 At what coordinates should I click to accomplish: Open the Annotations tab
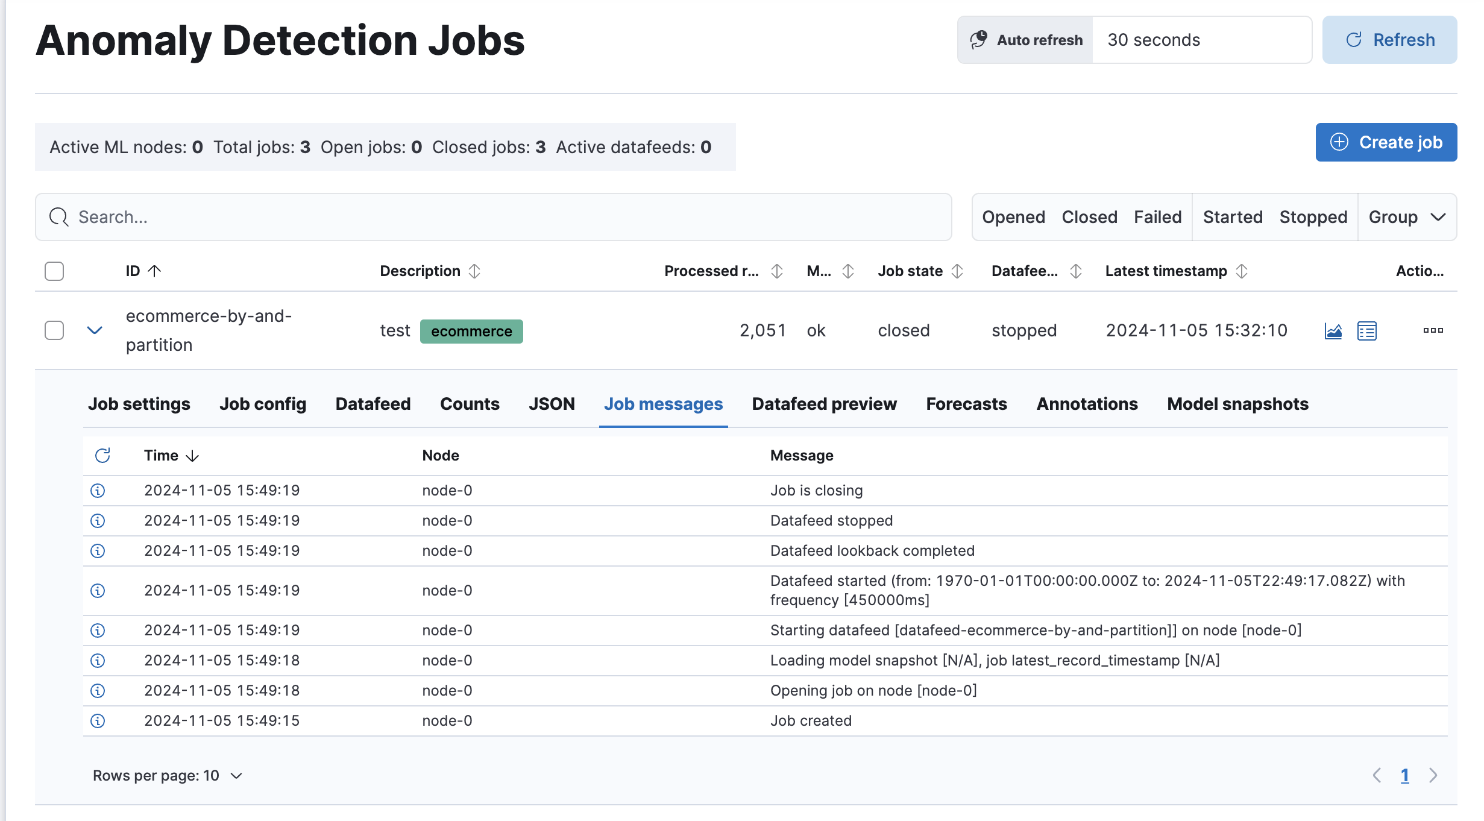tap(1087, 404)
